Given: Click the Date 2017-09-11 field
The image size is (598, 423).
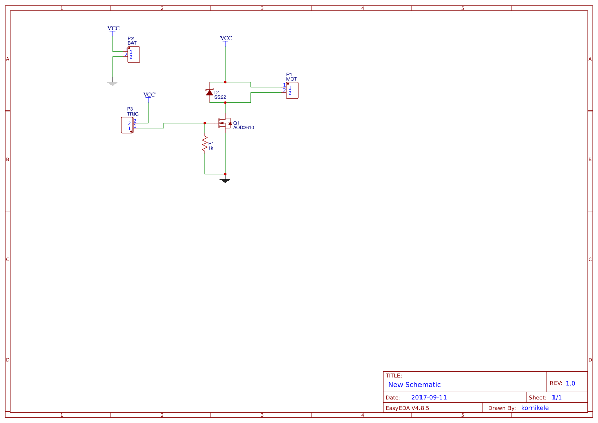Looking at the screenshot, I should click(429, 397).
